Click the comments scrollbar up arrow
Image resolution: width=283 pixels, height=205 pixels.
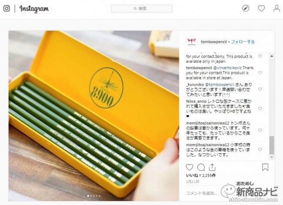pyautogui.click(x=272, y=56)
